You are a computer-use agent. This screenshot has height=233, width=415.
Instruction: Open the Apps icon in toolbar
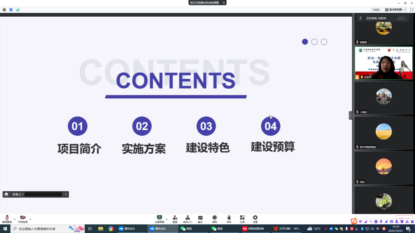click(x=242, y=218)
